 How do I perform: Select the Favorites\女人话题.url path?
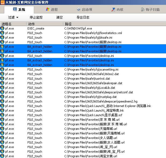(x=91, y=138)
